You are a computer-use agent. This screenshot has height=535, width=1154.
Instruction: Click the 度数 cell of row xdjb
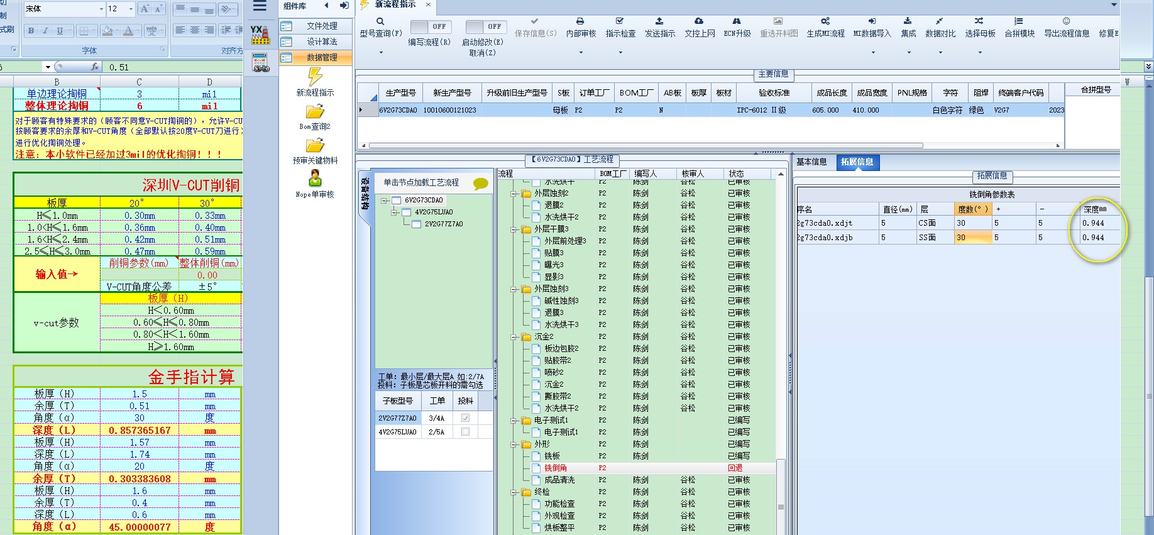click(x=972, y=238)
